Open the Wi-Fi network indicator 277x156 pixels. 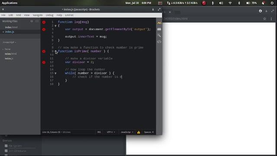[x=230, y=3]
